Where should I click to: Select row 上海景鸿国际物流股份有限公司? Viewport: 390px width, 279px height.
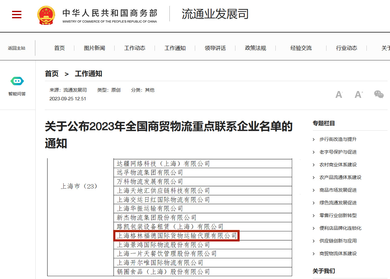pyautogui.click(x=203, y=245)
